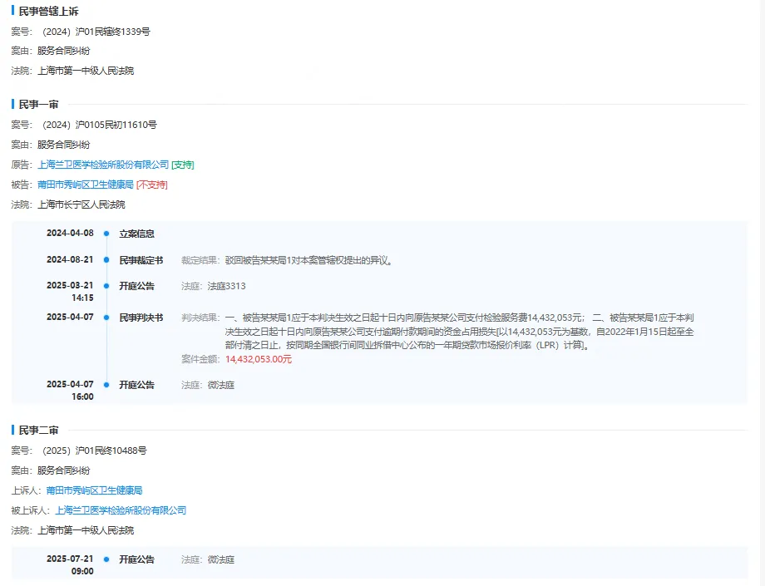Select timeline dot for 2025-03-21 开庭公告
The height and width of the screenshot is (586, 765).
click(106, 286)
